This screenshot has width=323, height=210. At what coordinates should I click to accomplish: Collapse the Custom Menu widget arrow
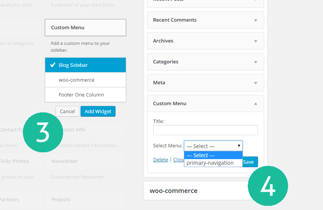click(x=255, y=104)
